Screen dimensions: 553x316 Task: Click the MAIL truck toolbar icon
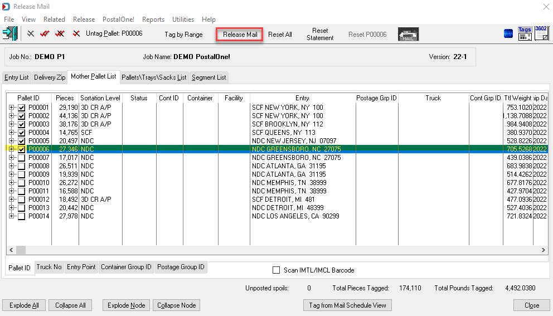tap(409, 34)
